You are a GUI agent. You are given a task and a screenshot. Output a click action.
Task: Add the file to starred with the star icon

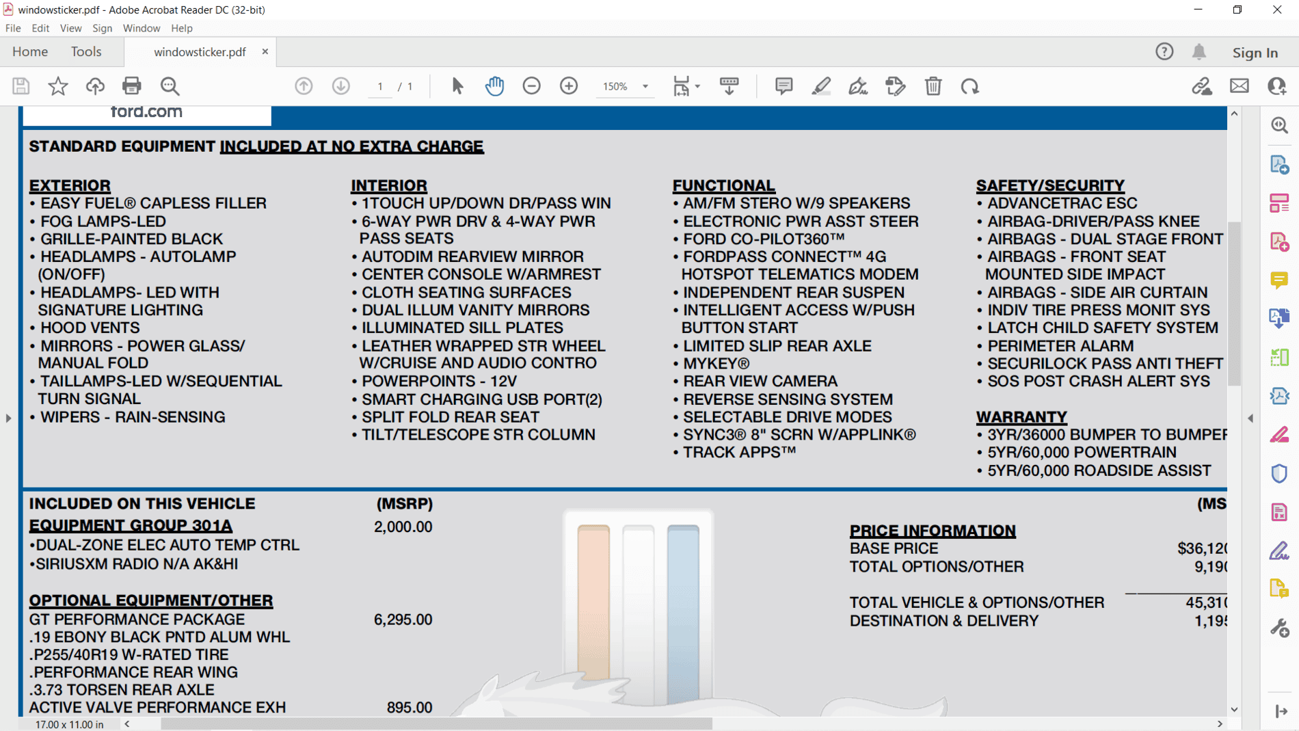[58, 86]
